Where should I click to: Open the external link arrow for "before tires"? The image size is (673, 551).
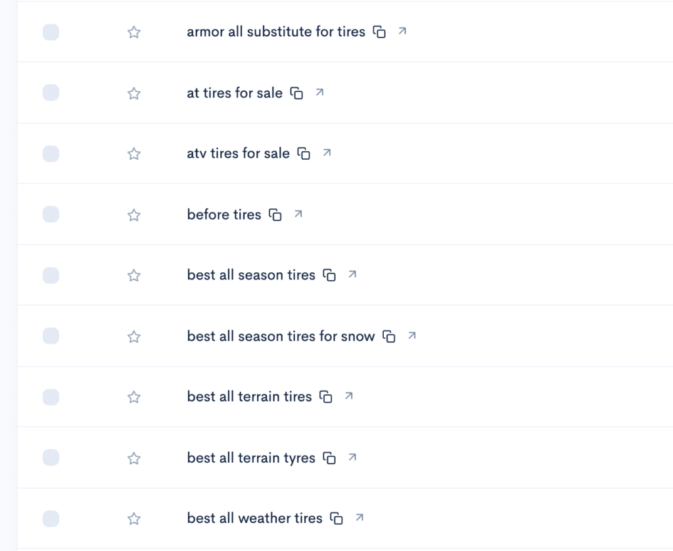298,214
